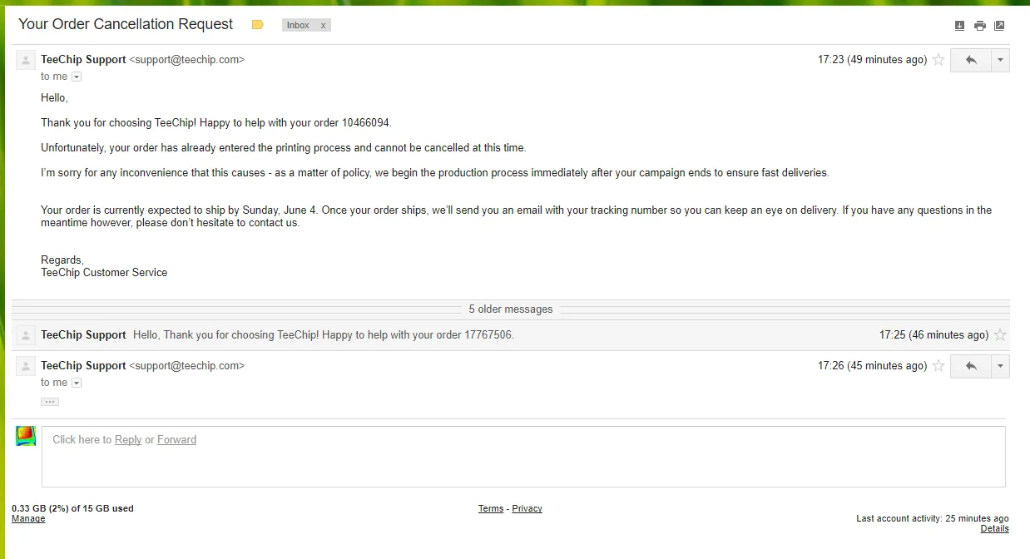Show details arrow next to first 'to me'

click(77, 77)
